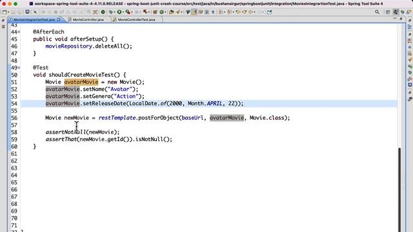The image size is (413, 232).
Task: Restore the right minimized view stack
Action: point(410,20)
